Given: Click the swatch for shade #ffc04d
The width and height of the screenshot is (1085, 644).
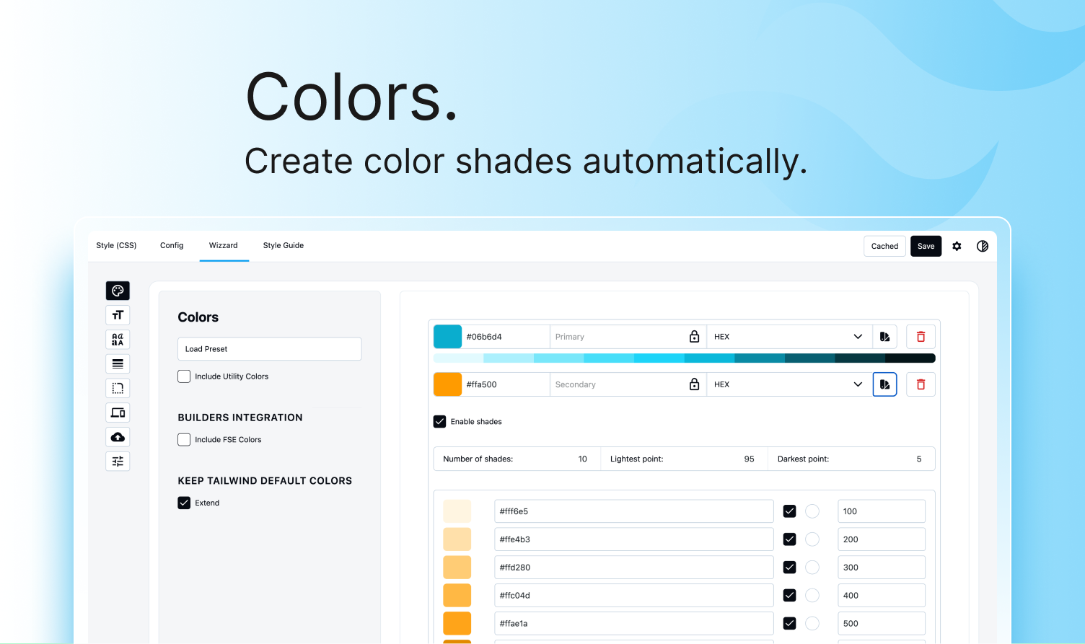Looking at the screenshot, I should [457, 596].
